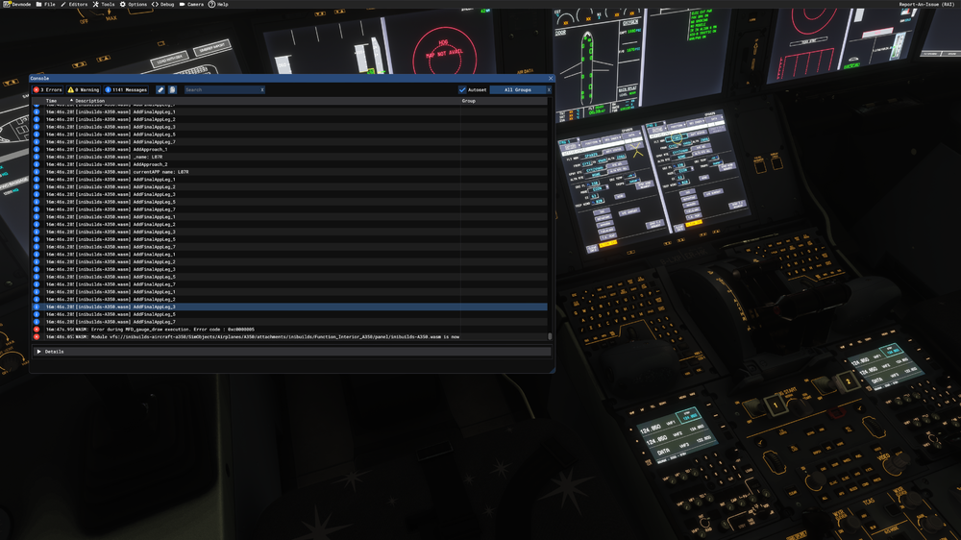Click the copy log clipboard icon
Screen dimensions: 961x540
(x=173, y=89)
